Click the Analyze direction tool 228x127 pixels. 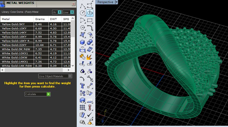[82, 115]
